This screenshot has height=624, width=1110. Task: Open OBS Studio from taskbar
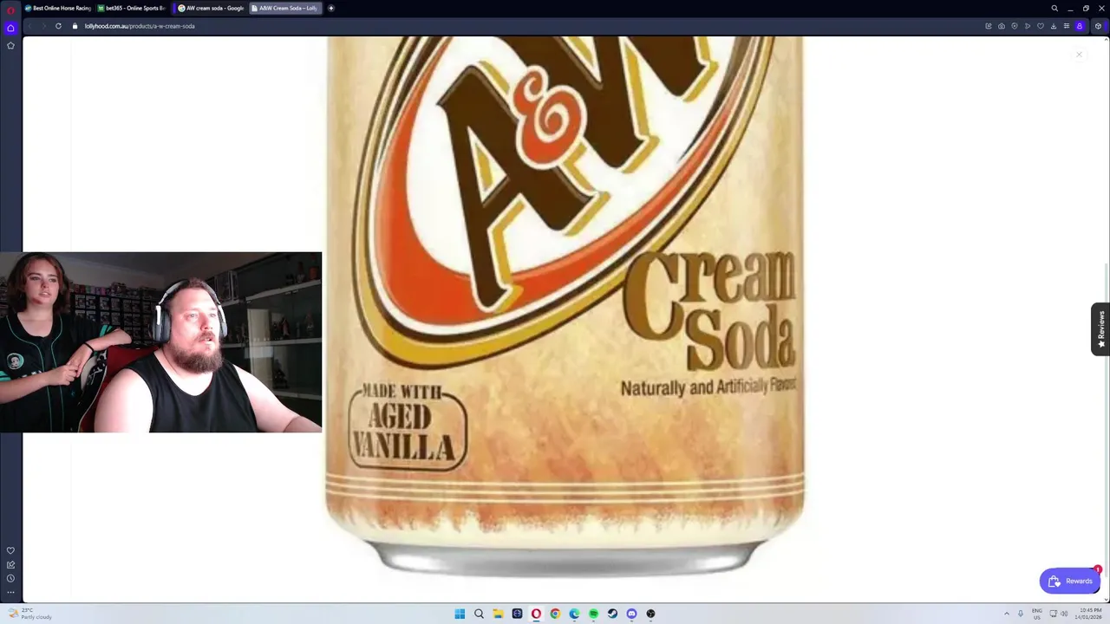coord(650,614)
